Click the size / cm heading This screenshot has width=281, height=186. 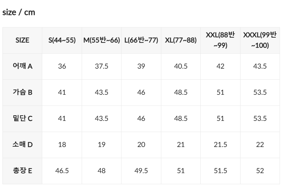click(19, 12)
